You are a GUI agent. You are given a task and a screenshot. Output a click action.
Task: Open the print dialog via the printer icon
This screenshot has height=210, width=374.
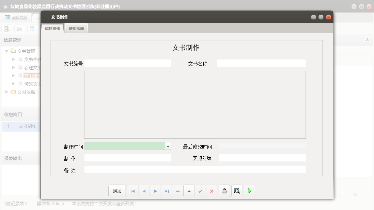[224, 191]
